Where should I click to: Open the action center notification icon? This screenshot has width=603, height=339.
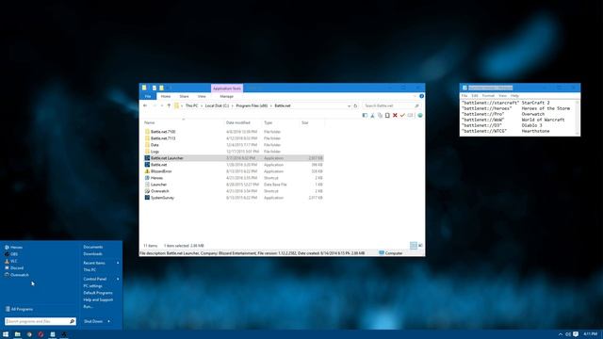point(576,334)
